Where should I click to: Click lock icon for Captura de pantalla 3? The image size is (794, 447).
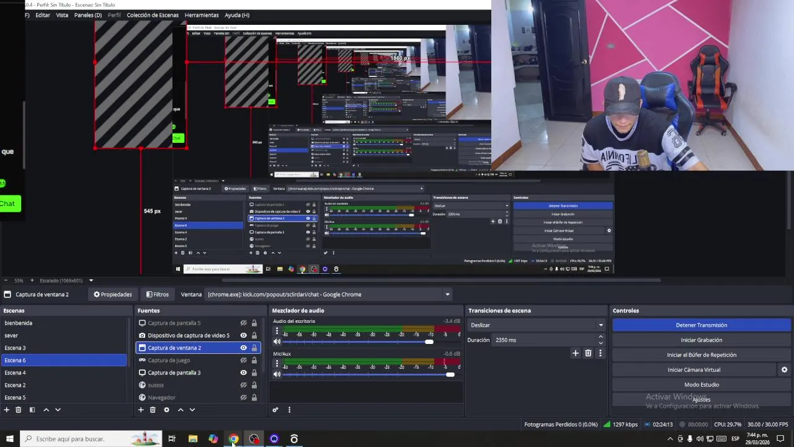pos(254,372)
